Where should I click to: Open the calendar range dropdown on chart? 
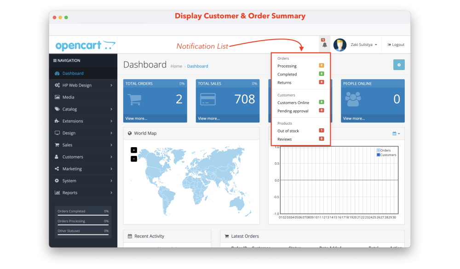396,133
